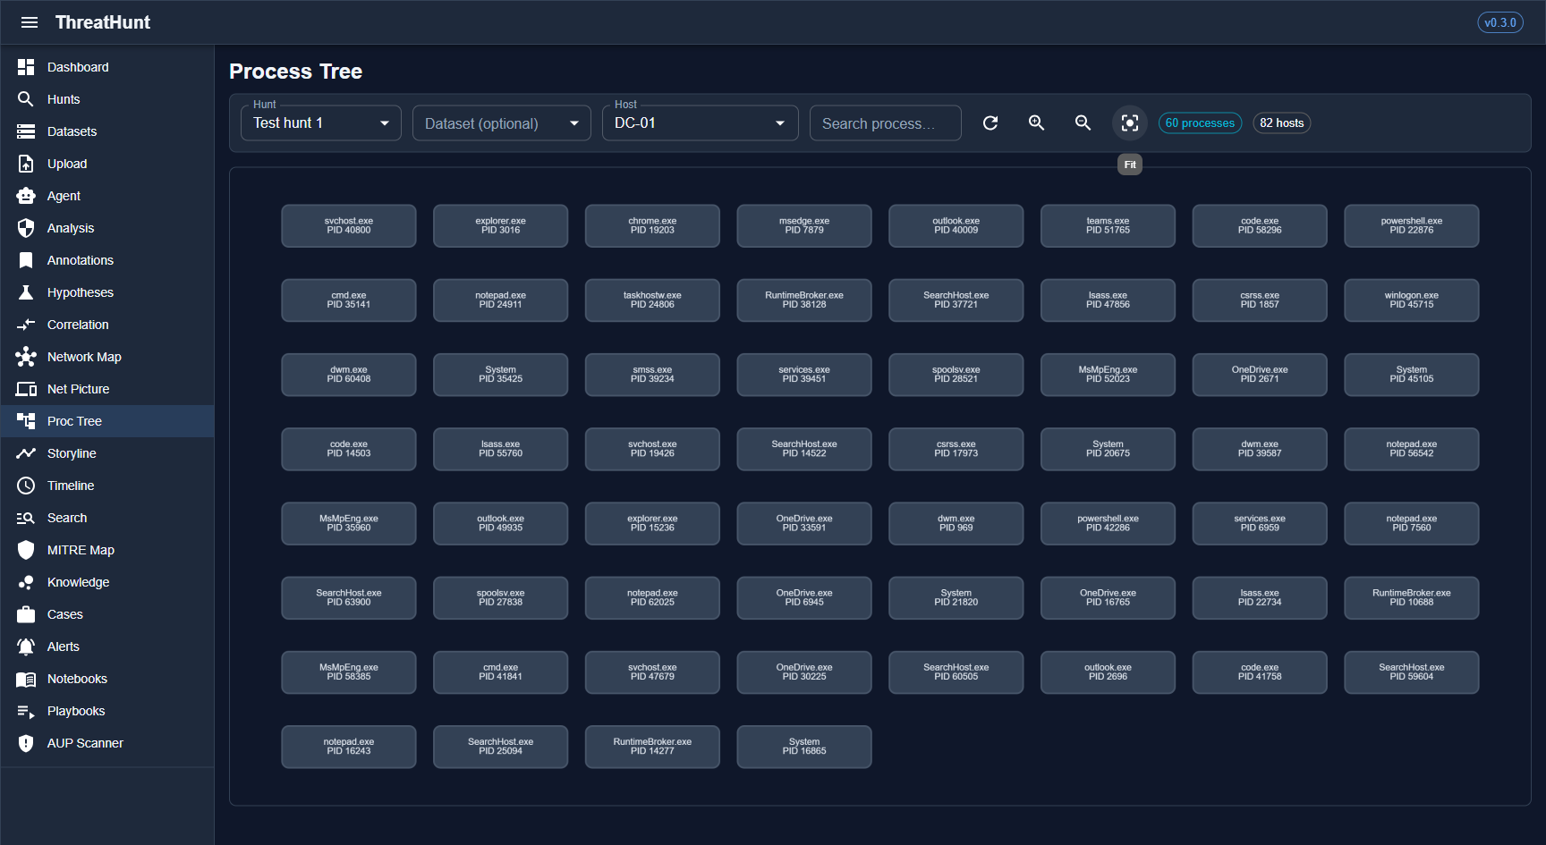Select winlogon.exe PID 45715 node

click(1411, 300)
